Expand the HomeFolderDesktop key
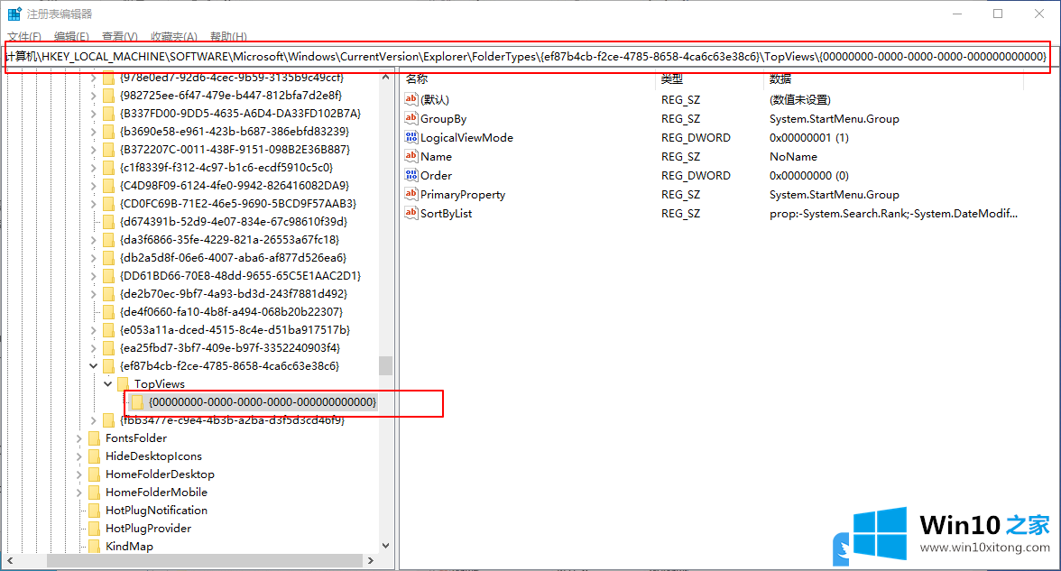Image resolution: width=1061 pixels, height=571 pixels. [x=79, y=474]
